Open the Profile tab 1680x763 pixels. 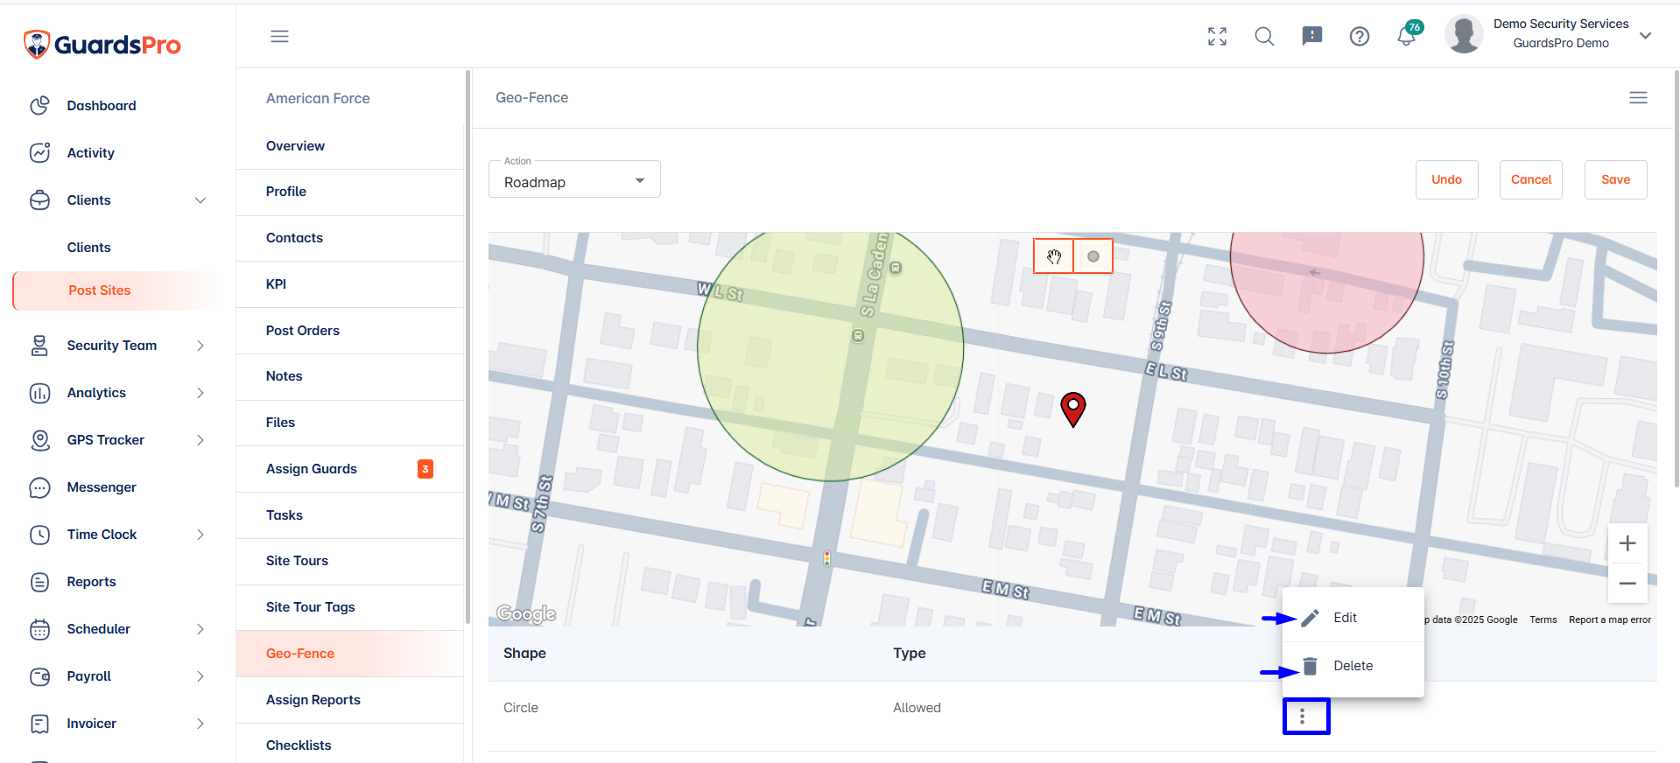click(349, 192)
